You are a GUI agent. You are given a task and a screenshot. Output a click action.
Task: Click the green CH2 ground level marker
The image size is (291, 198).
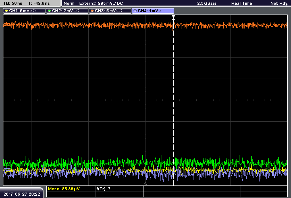tap(7, 164)
